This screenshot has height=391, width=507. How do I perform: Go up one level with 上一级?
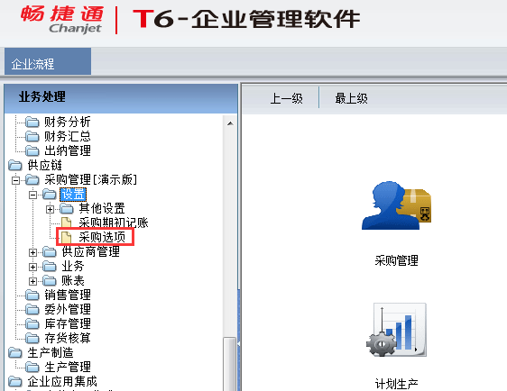click(287, 98)
